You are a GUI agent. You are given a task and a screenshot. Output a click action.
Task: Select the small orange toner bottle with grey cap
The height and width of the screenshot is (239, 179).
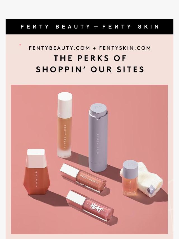pyautogui.click(x=130, y=178)
